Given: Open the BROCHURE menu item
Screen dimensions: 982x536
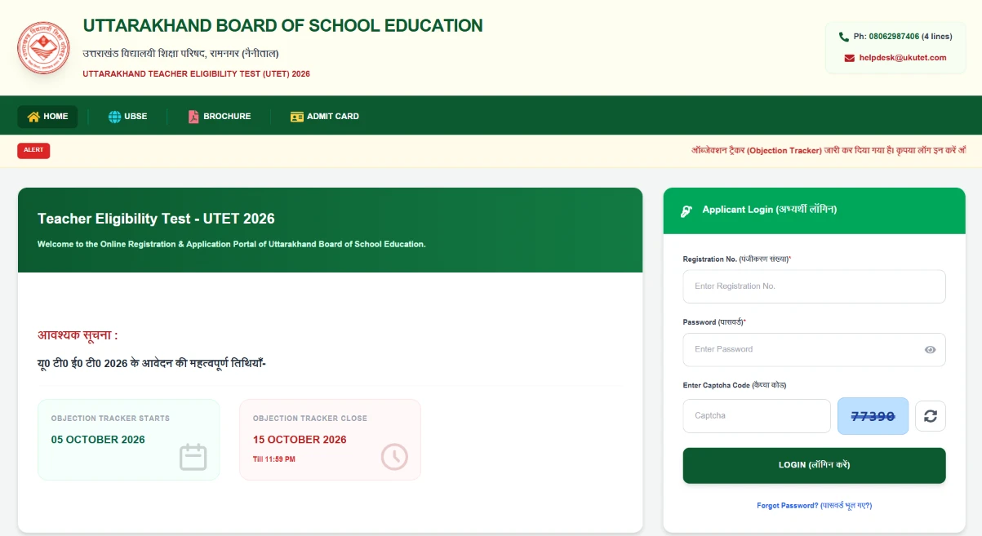Looking at the screenshot, I should 220,117.
